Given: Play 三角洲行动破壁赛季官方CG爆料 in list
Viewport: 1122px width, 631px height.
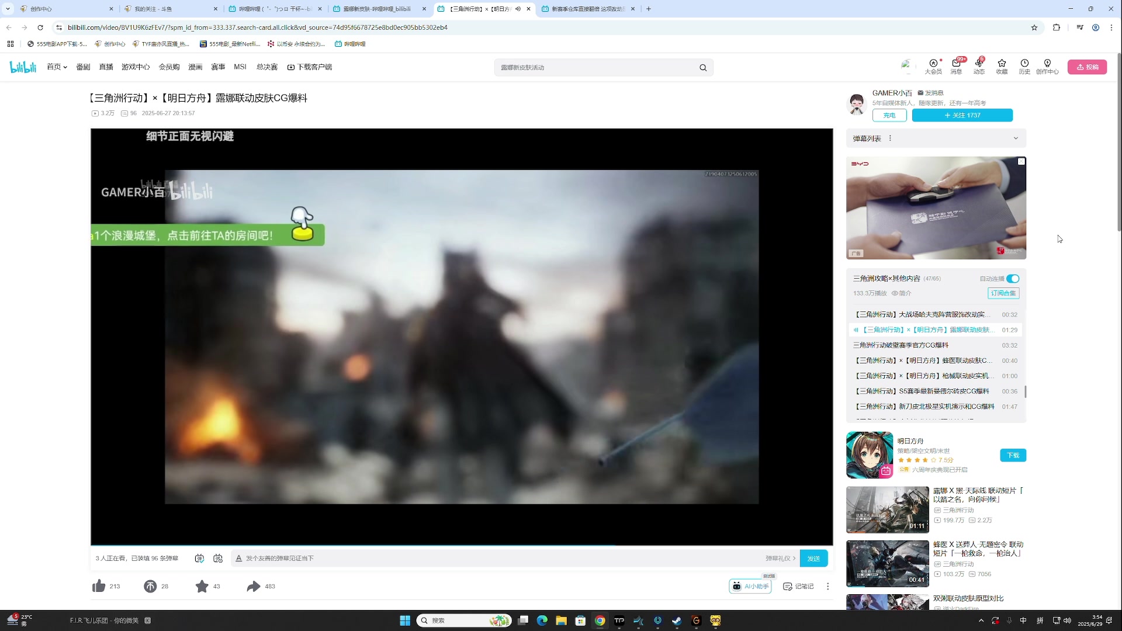Looking at the screenshot, I should click(x=935, y=345).
